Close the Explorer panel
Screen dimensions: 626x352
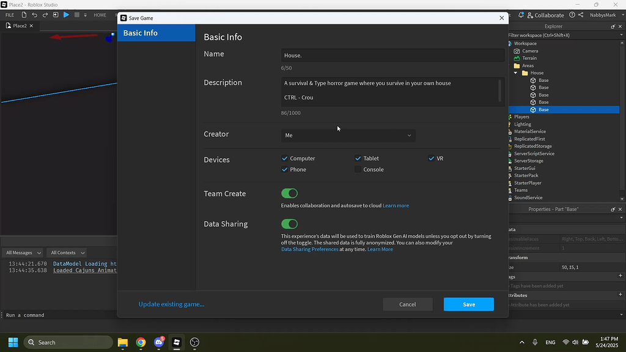(620, 26)
